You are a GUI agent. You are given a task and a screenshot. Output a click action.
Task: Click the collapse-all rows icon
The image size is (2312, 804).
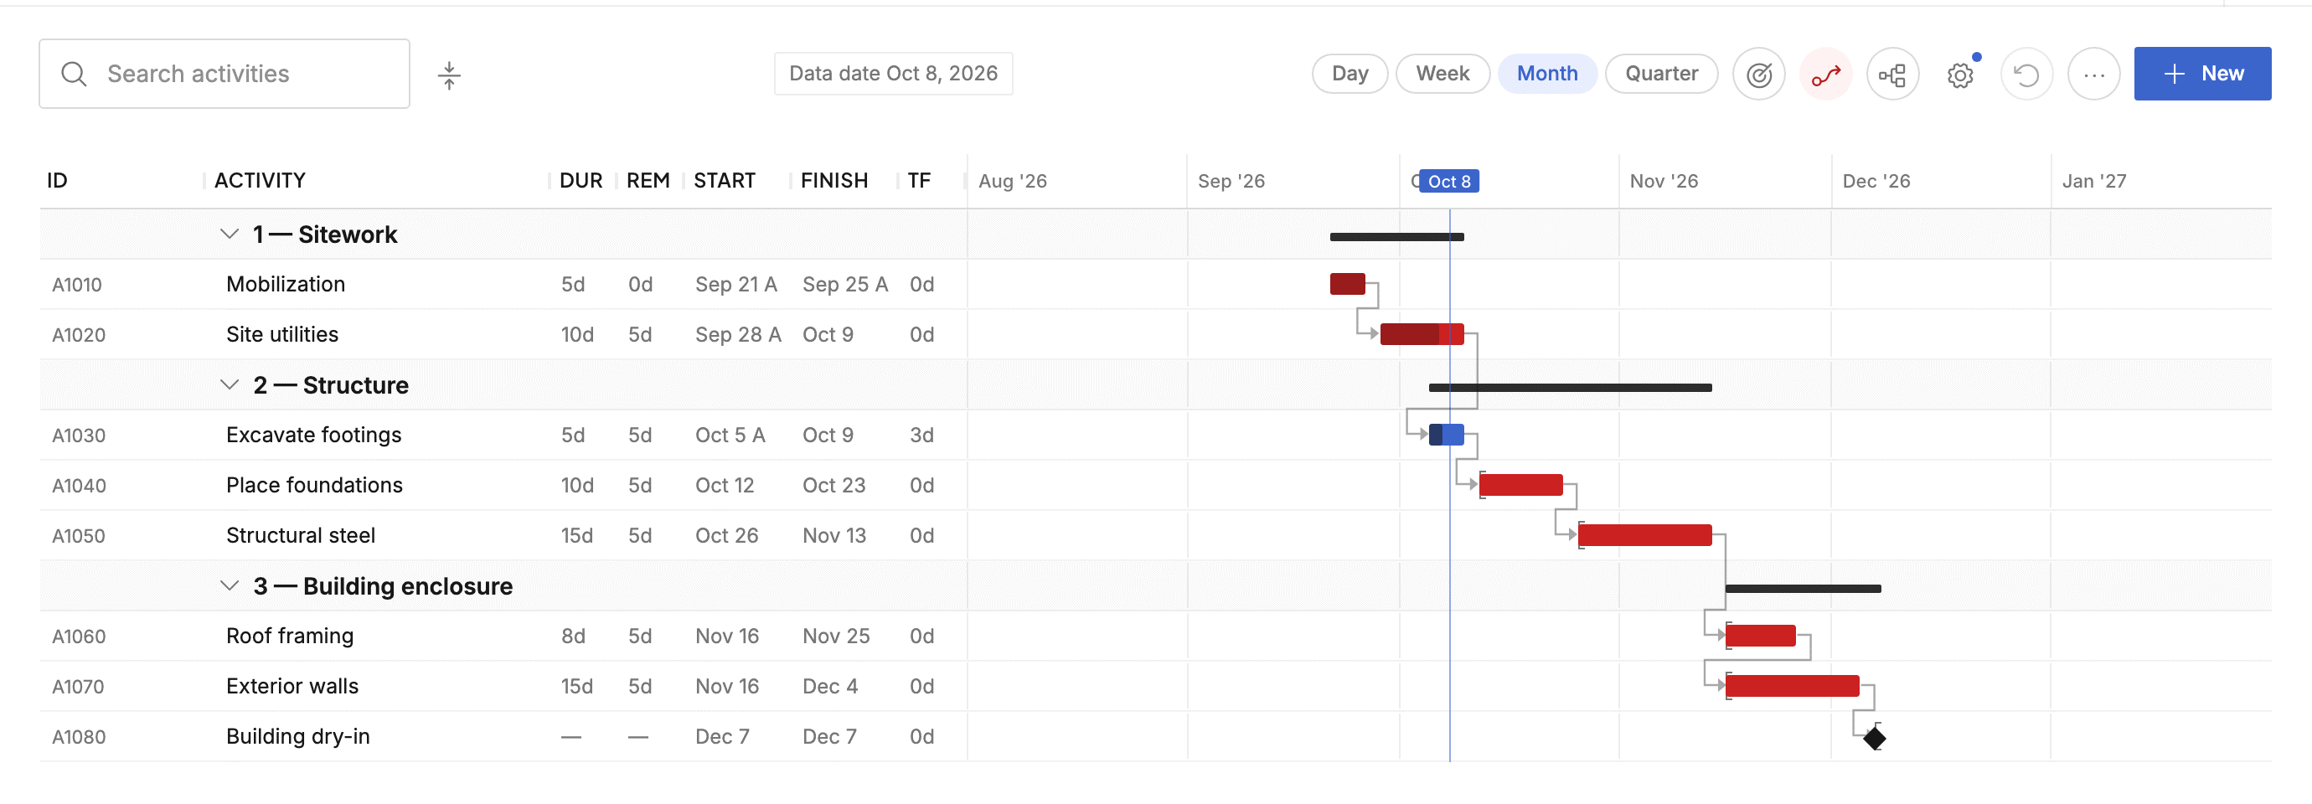pyautogui.click(x=449, y=75)
